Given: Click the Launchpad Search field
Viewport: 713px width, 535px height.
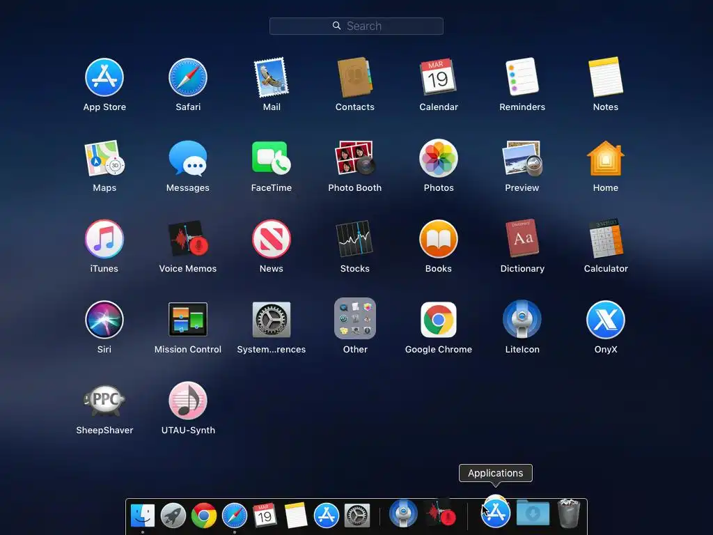Looking at the screenshot, I should pyautogui.click(x=356, y=26).
